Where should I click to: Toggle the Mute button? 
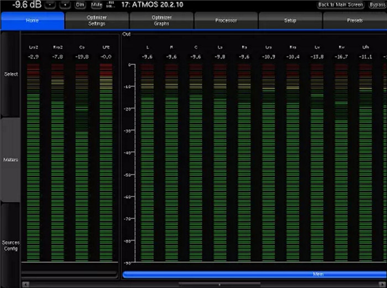(x=96, y=4)
